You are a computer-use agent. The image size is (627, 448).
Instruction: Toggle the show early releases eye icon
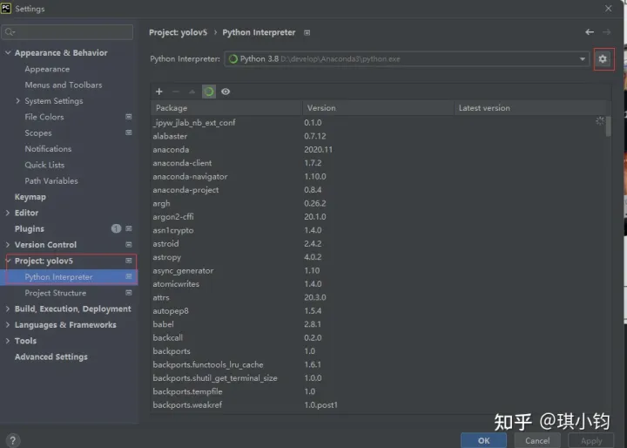click(x=226, y=92)
